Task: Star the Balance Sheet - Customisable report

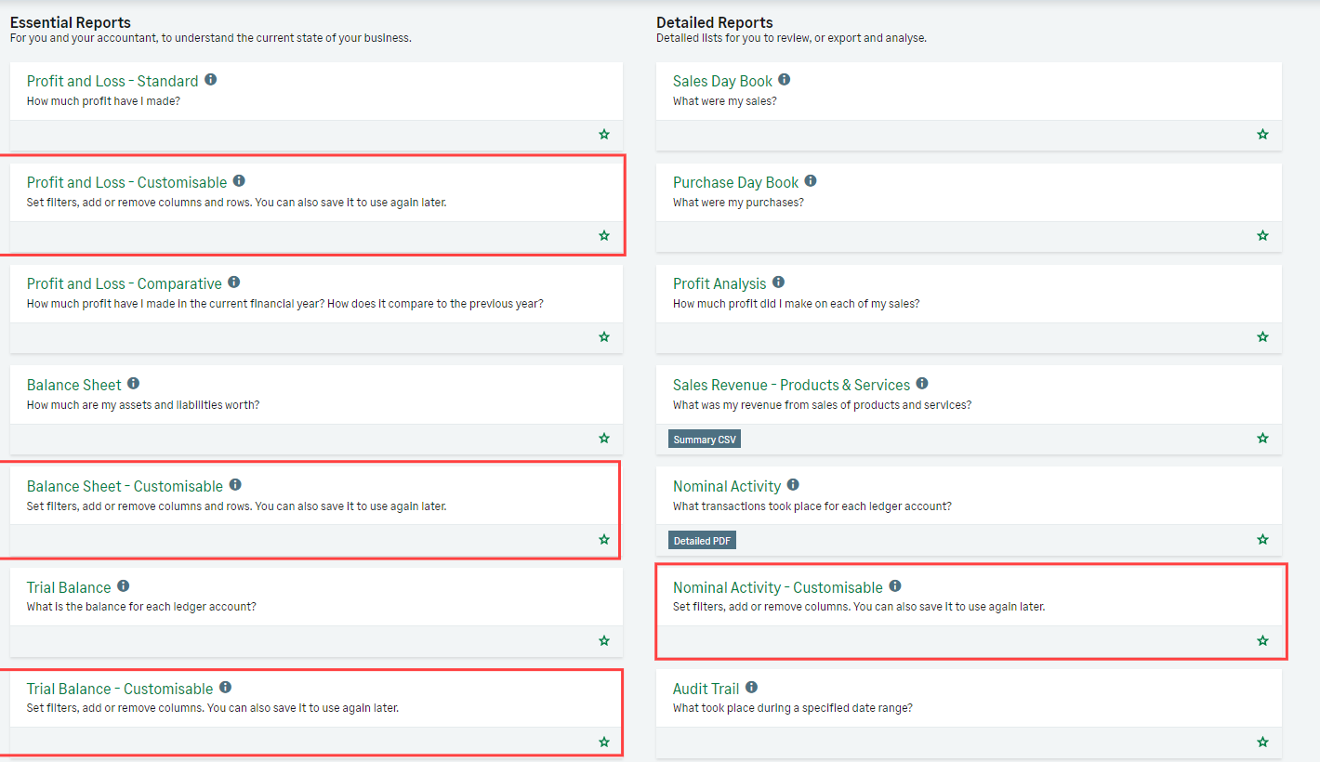Action: click(604, 540)
